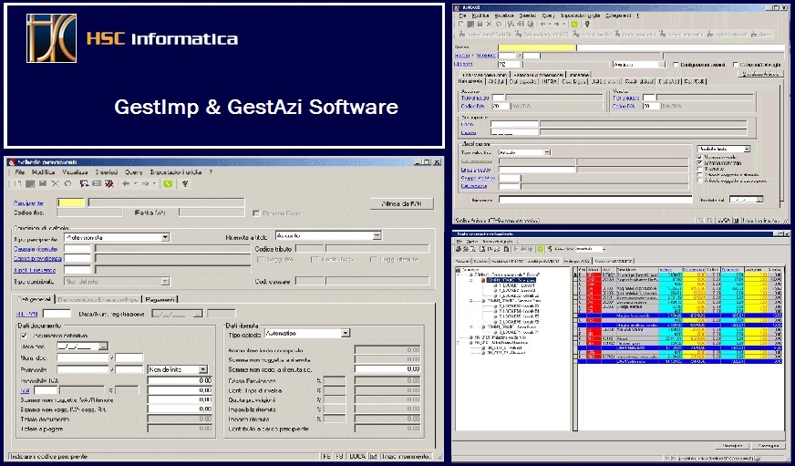Click the help icon in Articoli toolbar
795x466 pixels.
(x=587, y=24)
